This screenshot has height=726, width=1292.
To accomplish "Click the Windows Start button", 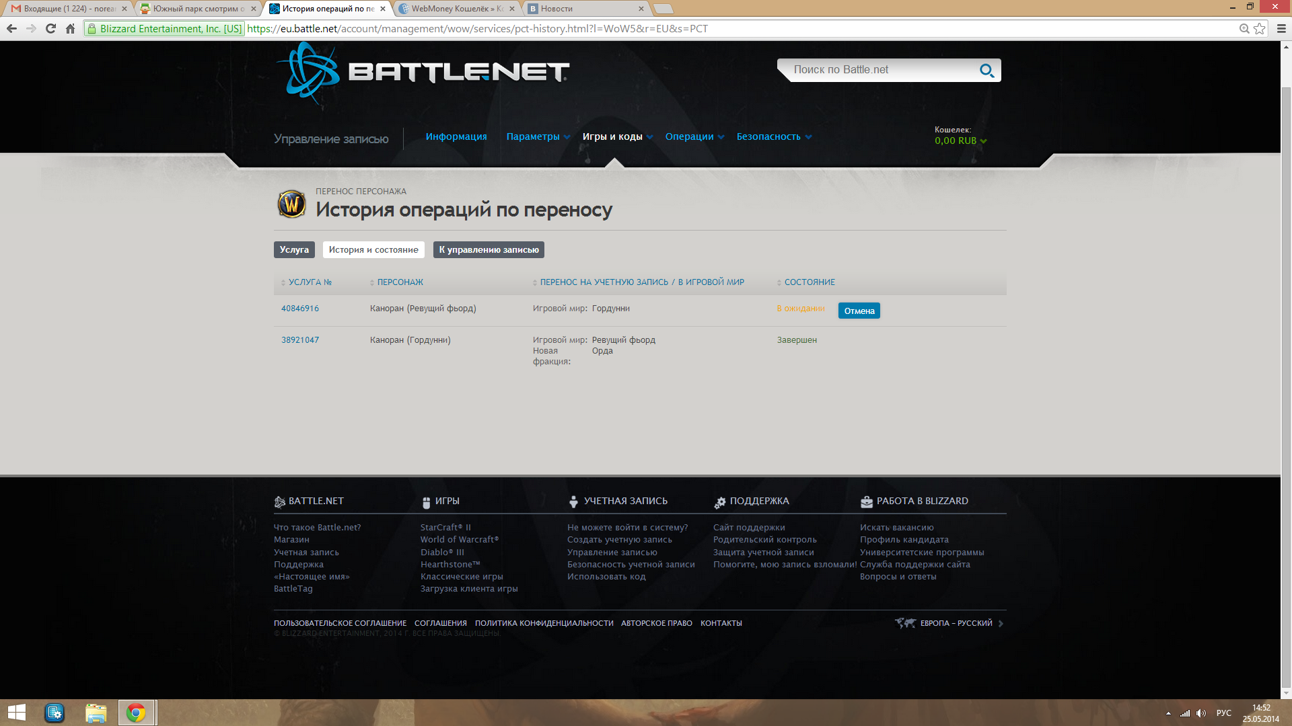I will [x=16, y=713].
